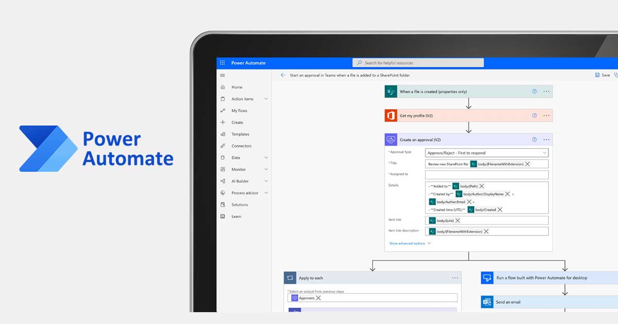
Task: Click the Create an approval step icon
Action: click(391, 139)
